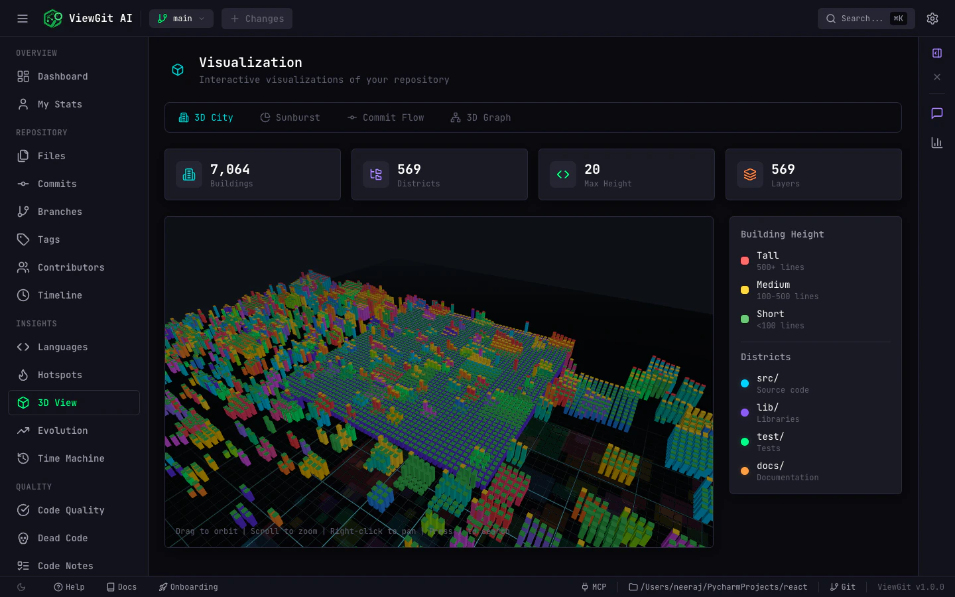
Task: Close the right panel with X
Action: pos(937,77)
